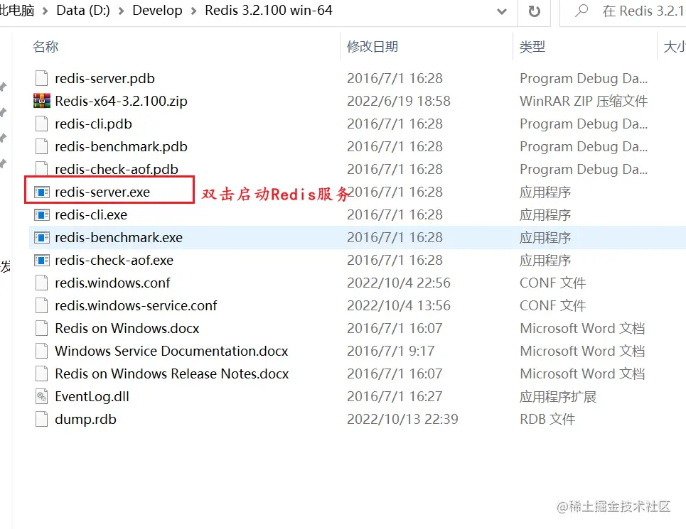Click 应用程序 type of redis-cli.exe
Screen dimensions: 686x529
545,215
